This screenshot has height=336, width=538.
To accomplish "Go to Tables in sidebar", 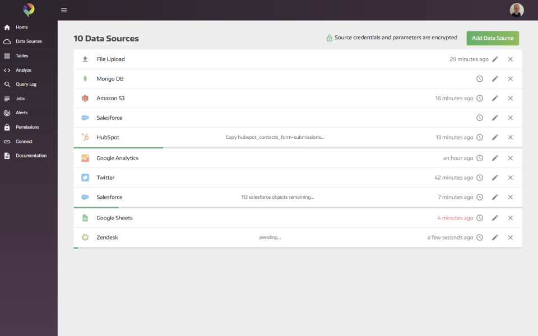I will coord(22,56).
